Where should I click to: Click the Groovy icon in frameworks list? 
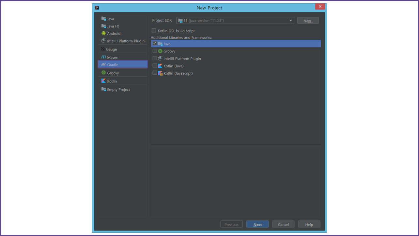coord(160,51)
